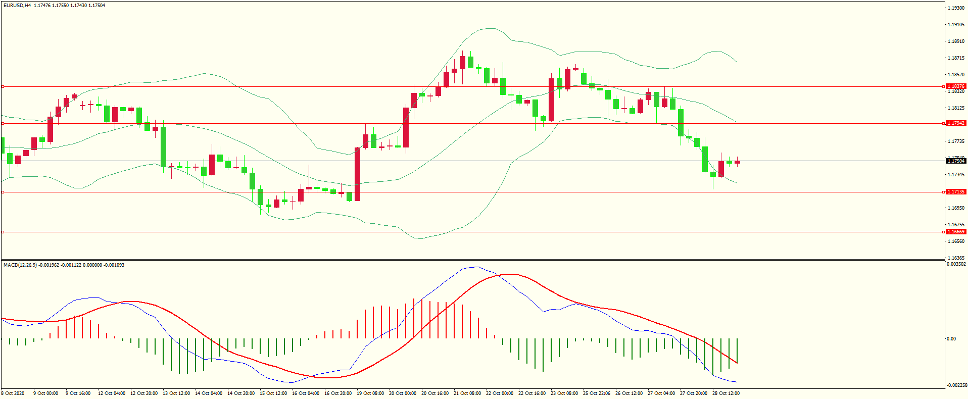Viewport: 968px width, 399px height.
Task: Click the 16 Oct 04:00 time label
Action: coord(306,393)
